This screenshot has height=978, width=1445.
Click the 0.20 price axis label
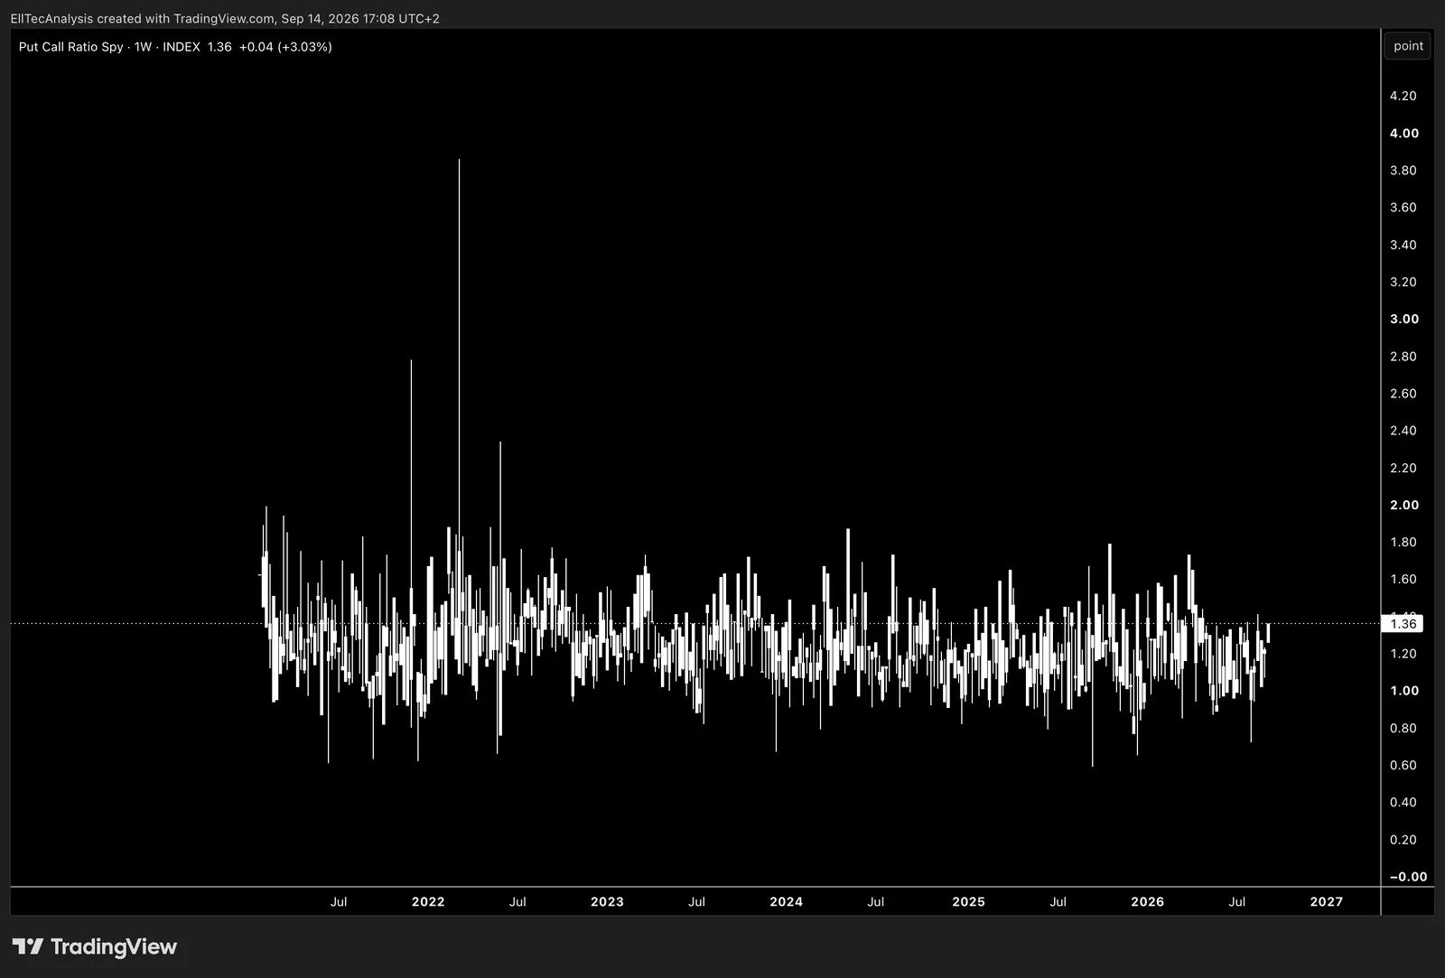pos(1403,839)
